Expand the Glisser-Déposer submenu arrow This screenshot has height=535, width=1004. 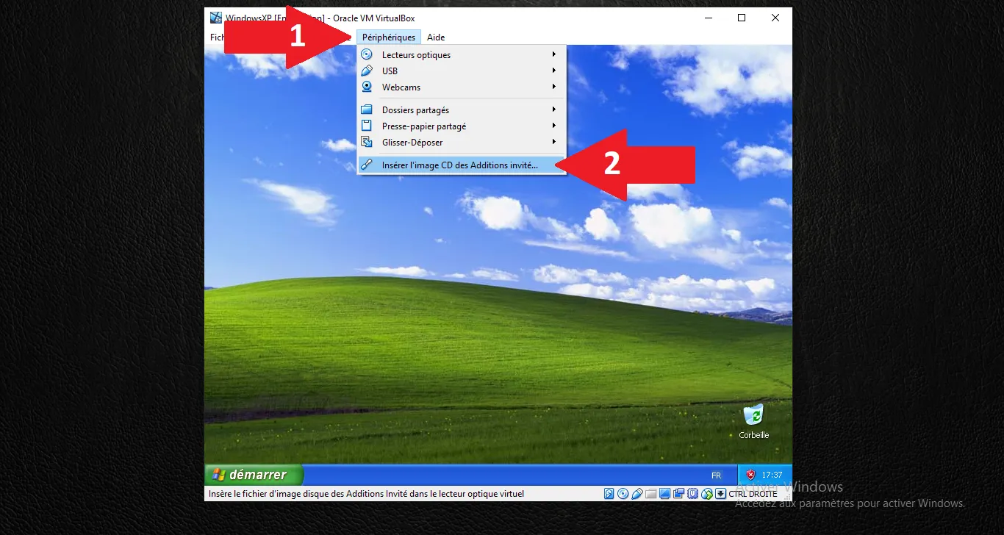554,142
